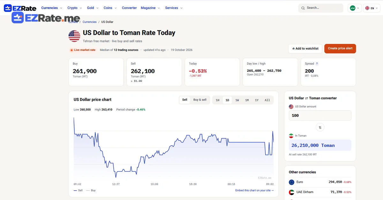Expand the Gold menu
The image size is (383, 200).
(93, 8)
